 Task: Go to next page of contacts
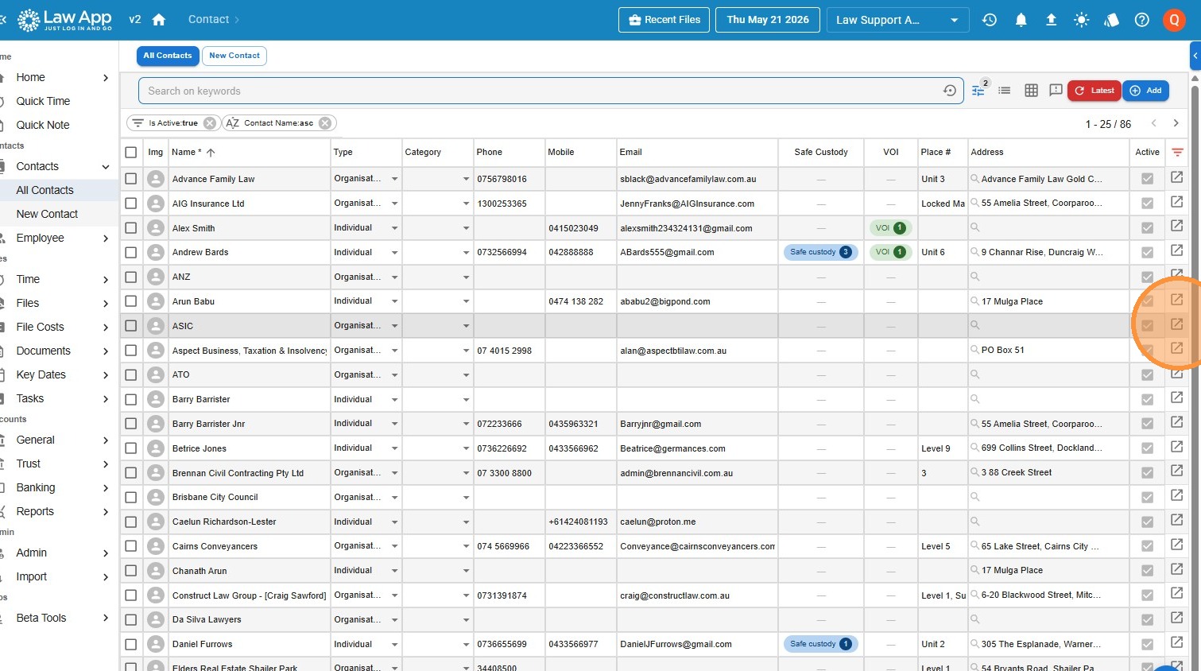1176,123
